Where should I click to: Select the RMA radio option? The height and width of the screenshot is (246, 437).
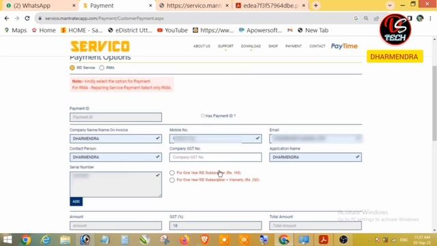pyautogui.click(x=102, y=68)
